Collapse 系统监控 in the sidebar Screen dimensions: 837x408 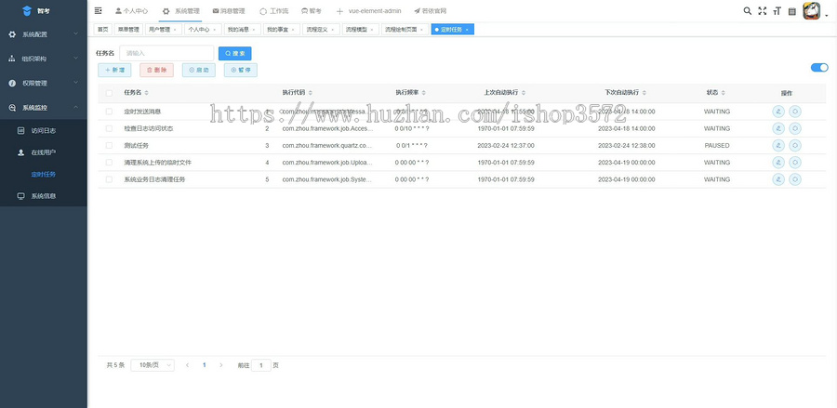pos(43,107)
